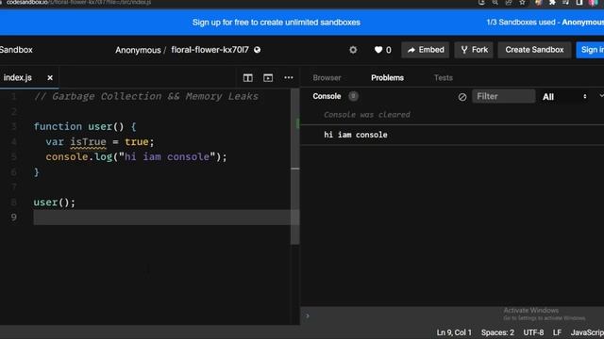The height and width of the screenshot is (339, 604).
Task: Select the Console panel header
Action: click(x=327, y=96)
